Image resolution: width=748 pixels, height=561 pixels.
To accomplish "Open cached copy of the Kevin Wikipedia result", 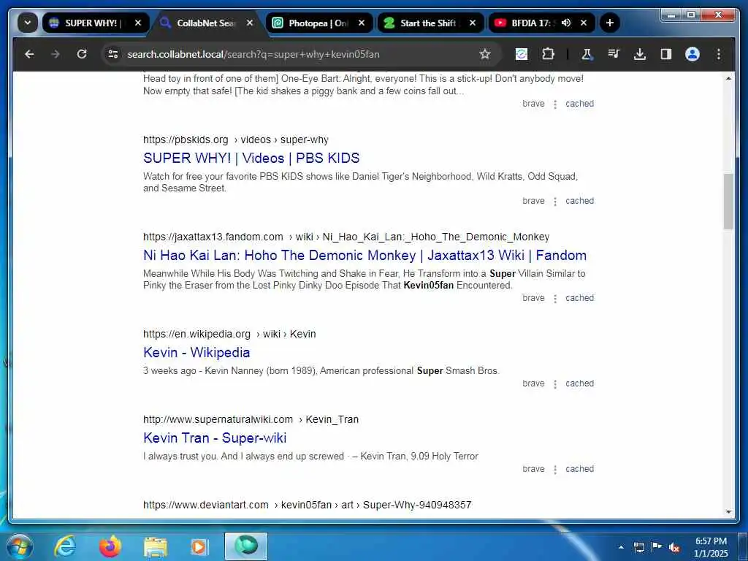I will pos(579,383).
